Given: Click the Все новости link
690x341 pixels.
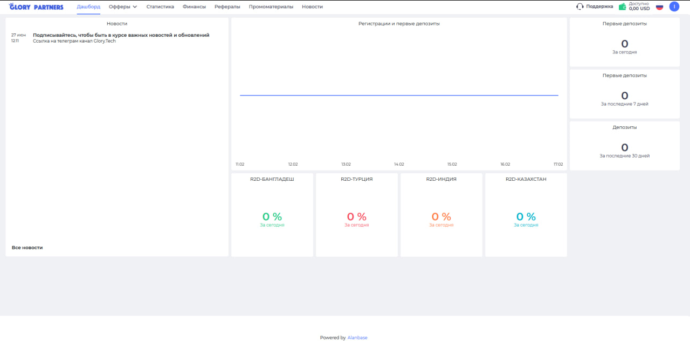Looking at the screenshot, I should pos(27,248).
